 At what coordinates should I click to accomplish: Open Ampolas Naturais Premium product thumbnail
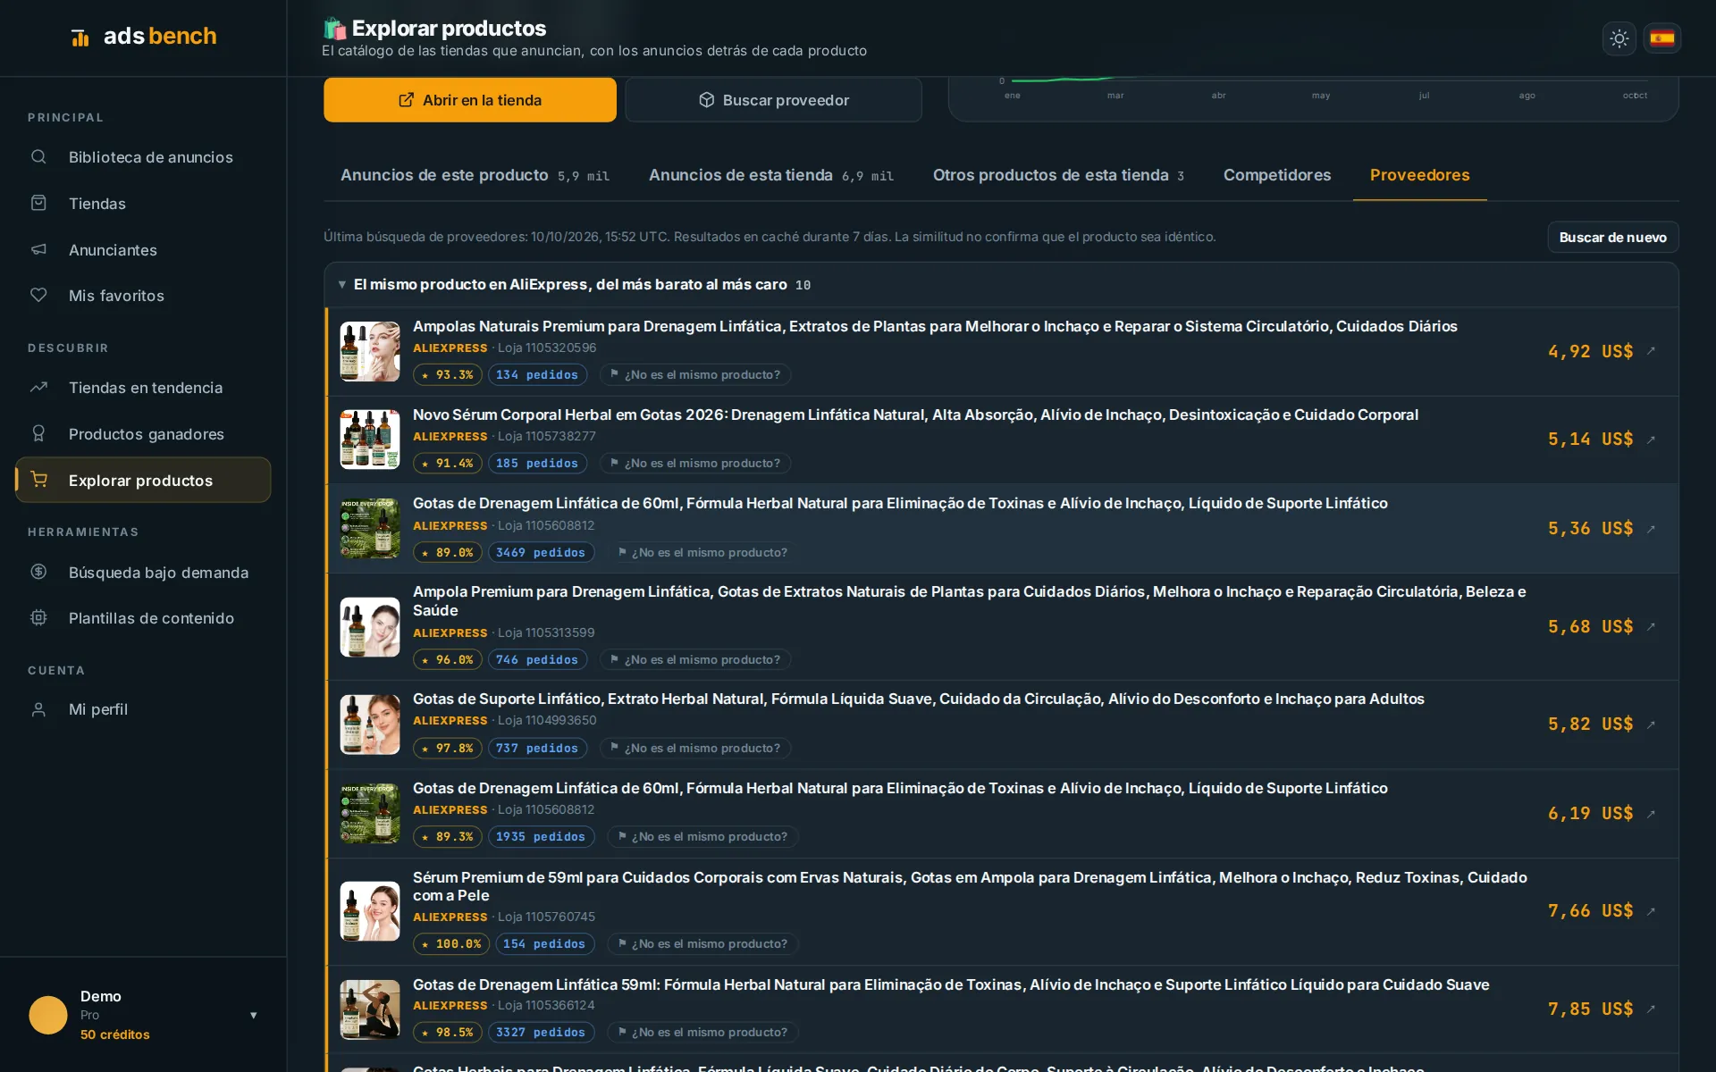[370, 351]
